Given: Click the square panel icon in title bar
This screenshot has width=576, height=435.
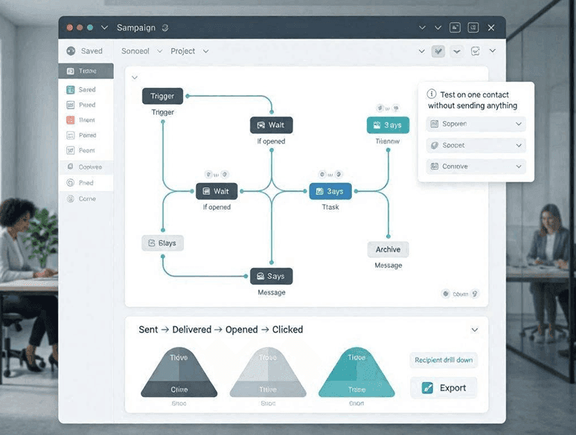Looking at the screenshot, I should [473, 28].
